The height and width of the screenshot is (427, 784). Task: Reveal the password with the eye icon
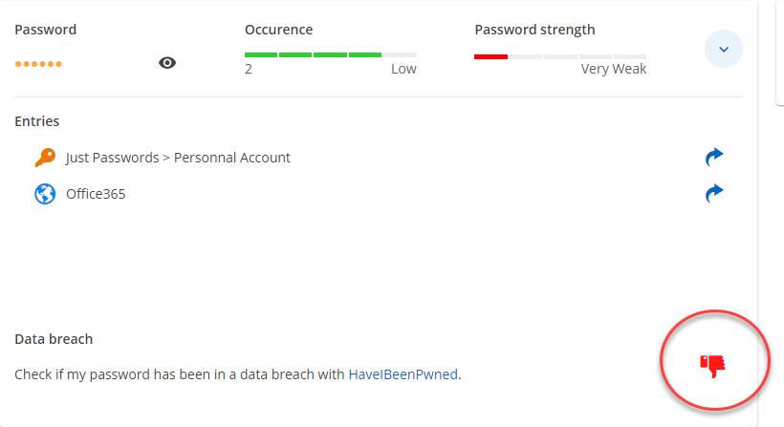pyautogui.click(x=167, y=63)
